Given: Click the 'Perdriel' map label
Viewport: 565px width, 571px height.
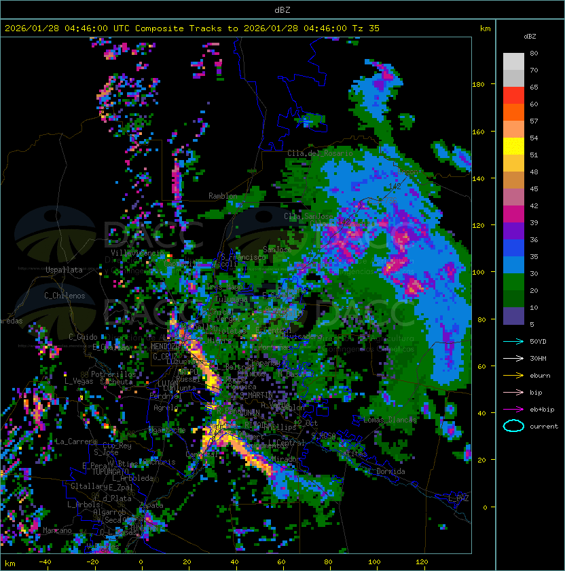Looking at the screenshot, I should [x=166, y=395].
